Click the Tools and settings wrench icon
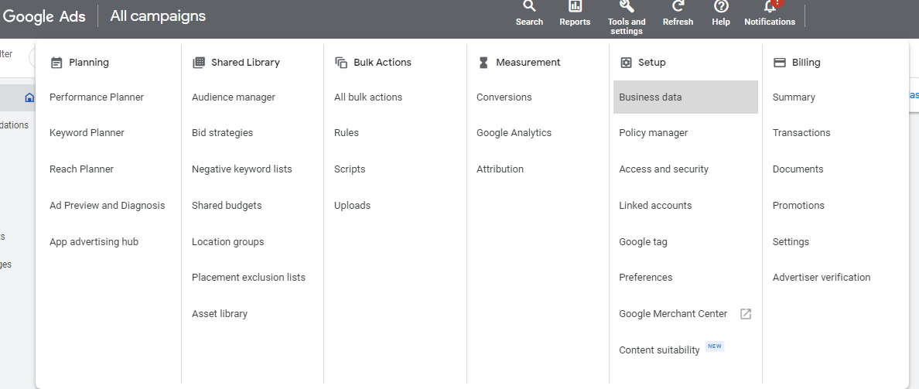This screenshot has height=389, width=919. click(x=627, y=7)
